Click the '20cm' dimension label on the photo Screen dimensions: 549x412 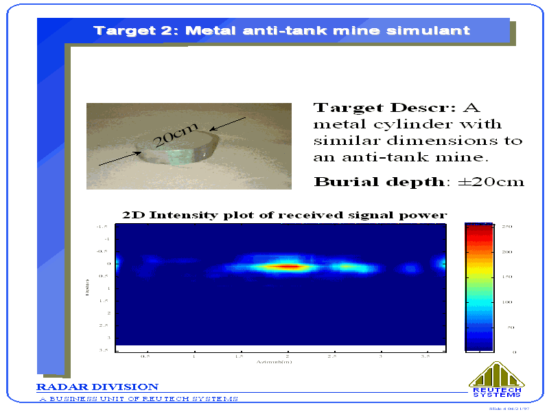point(176,135)
